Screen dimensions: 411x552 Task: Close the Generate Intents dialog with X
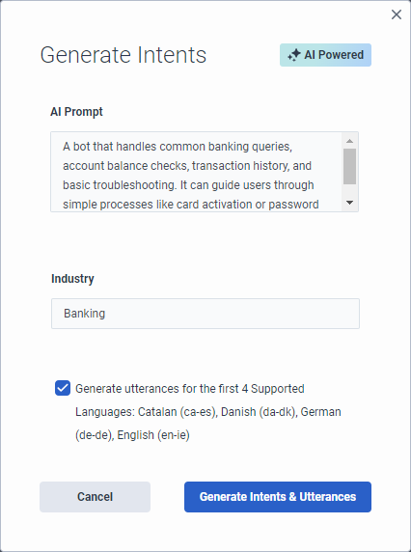tap(397, 14)
